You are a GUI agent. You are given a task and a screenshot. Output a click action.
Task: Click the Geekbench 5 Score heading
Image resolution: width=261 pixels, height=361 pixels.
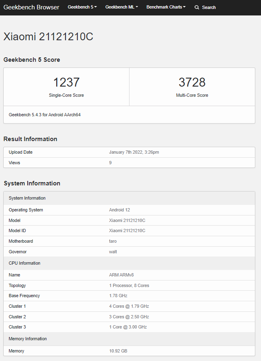click(x=32, y=60)
